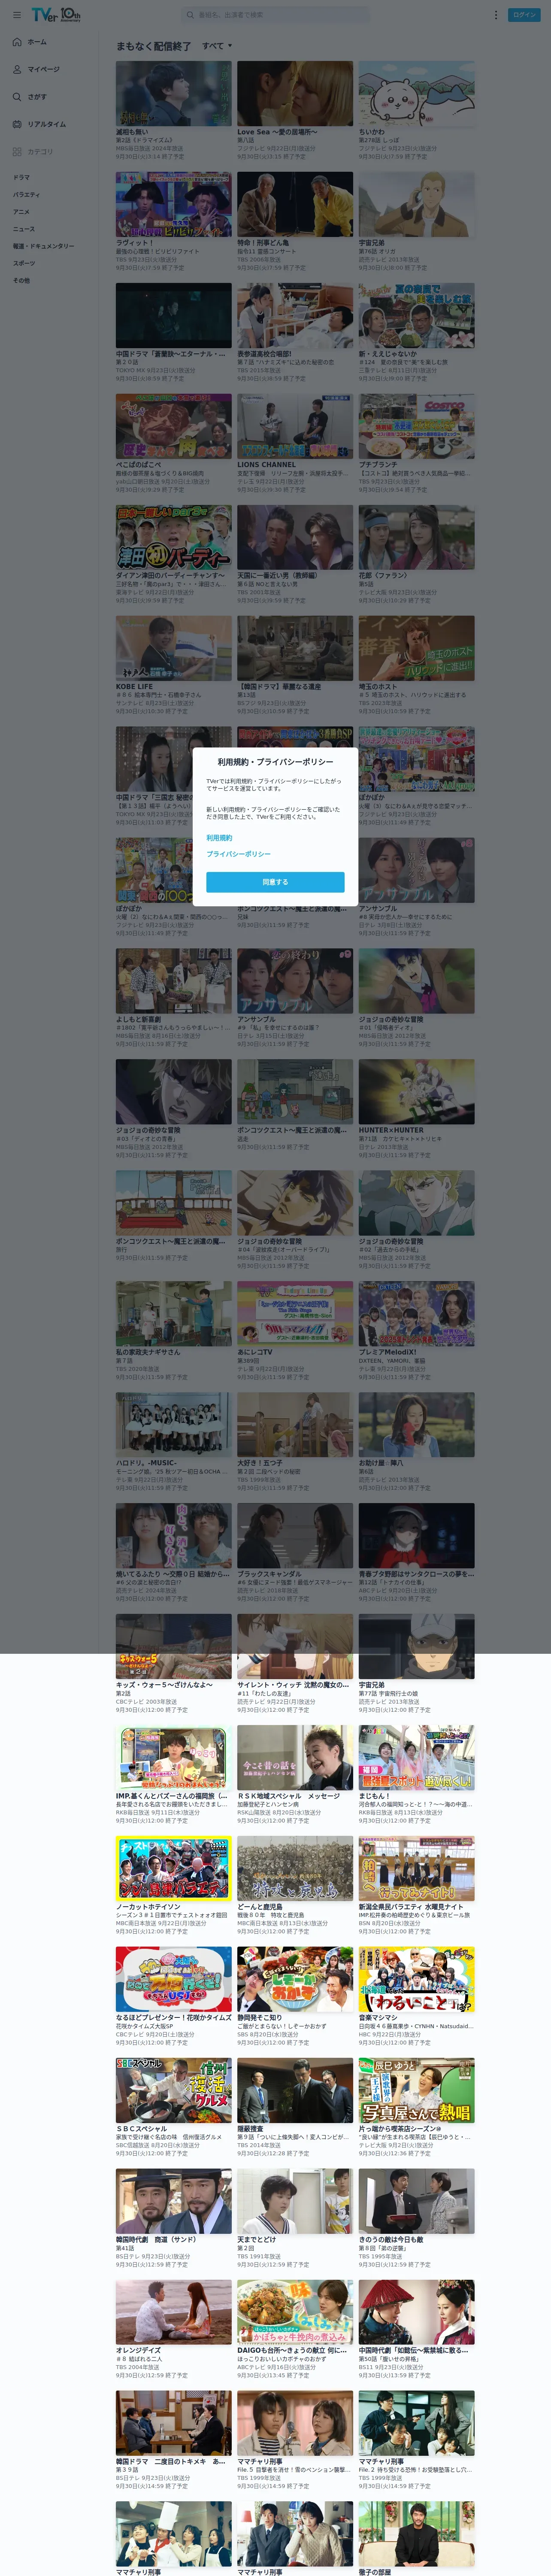Click the マイページ person icon
551x2576 pixels.
coord(17,70)
